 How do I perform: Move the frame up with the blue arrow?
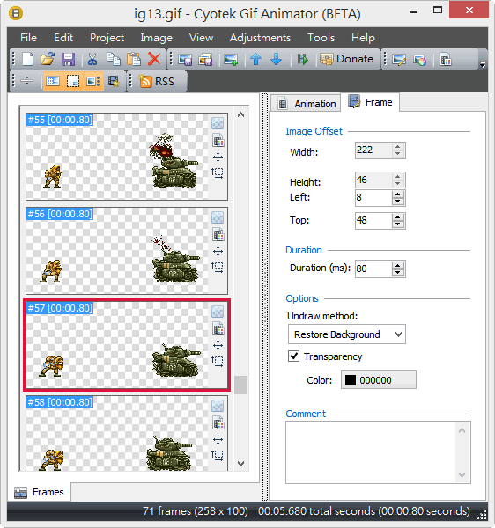click(x=255, y=60)
